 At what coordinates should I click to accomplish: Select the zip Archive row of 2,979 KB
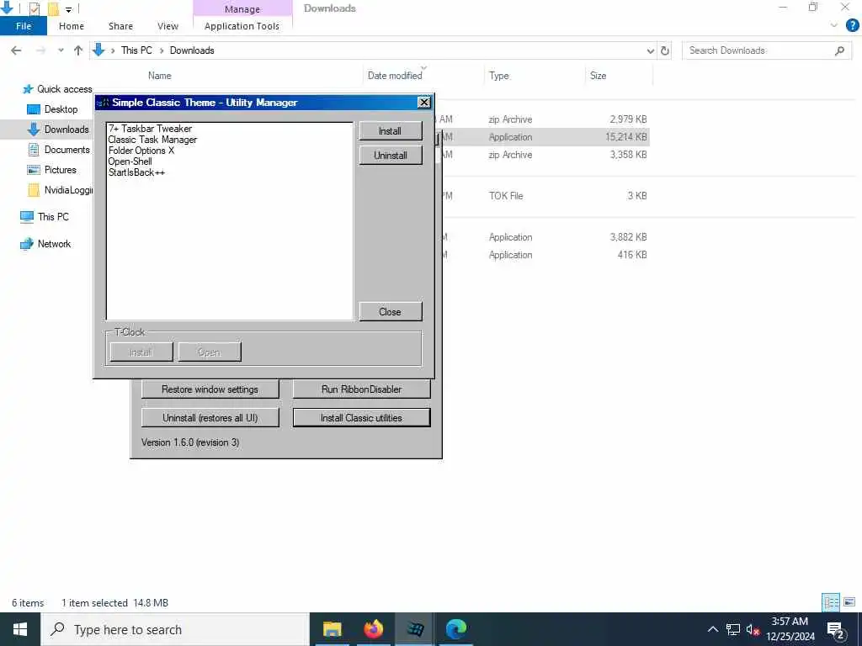(545, 119)
